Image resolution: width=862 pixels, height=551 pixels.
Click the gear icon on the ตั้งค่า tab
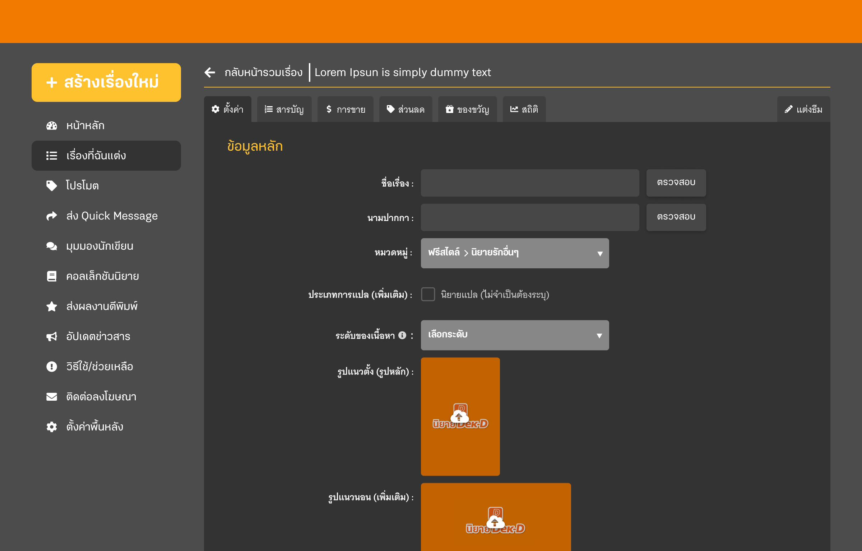[x=215, y=109]
